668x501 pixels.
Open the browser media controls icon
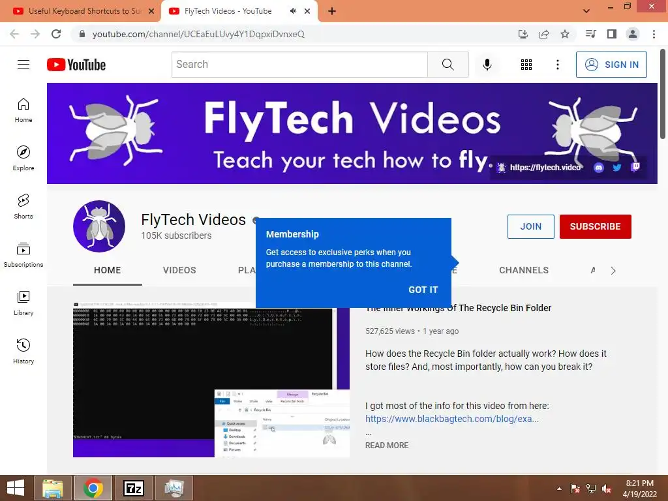pos(590,34)
